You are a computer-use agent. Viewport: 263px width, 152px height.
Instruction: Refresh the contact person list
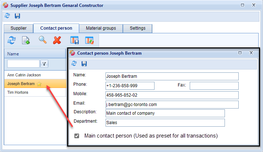[12, 40]
